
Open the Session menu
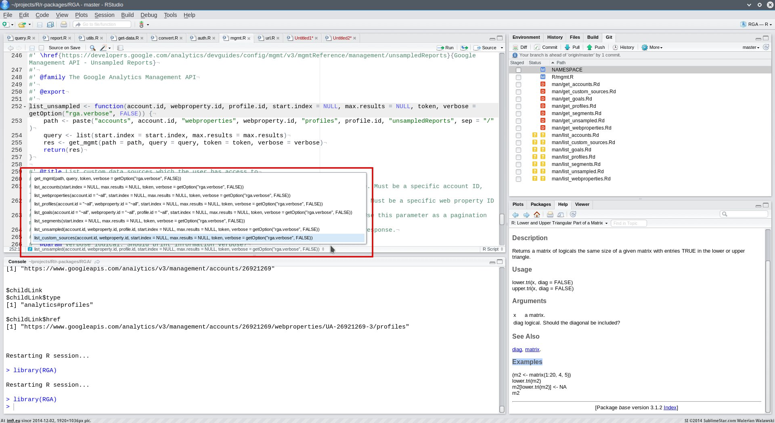click(x=104, y=15)
